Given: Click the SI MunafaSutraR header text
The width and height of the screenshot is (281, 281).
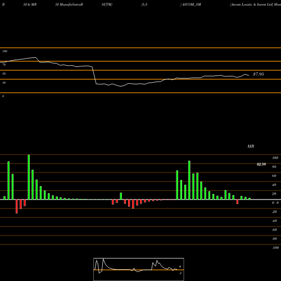Looking at the screenshot, I should pos(69,4).
